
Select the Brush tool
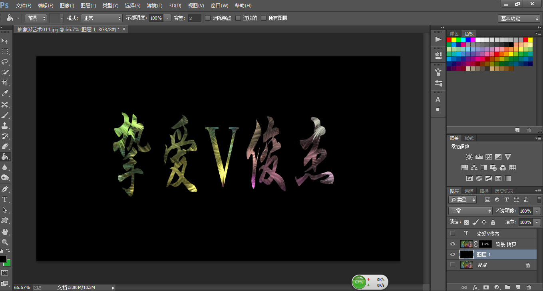5,115
